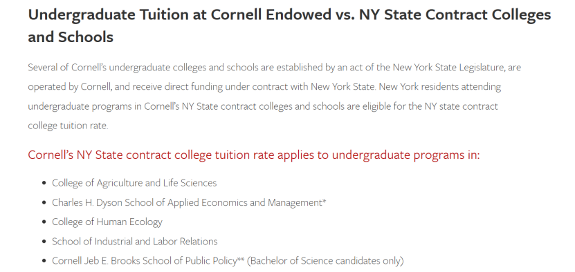Click the bullet beside School of Industrial and Labor Relations
575x272 pixels.
pos(44,242)
